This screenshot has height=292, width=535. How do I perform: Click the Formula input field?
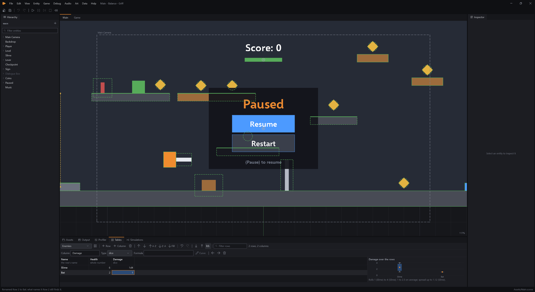point(169,253)
